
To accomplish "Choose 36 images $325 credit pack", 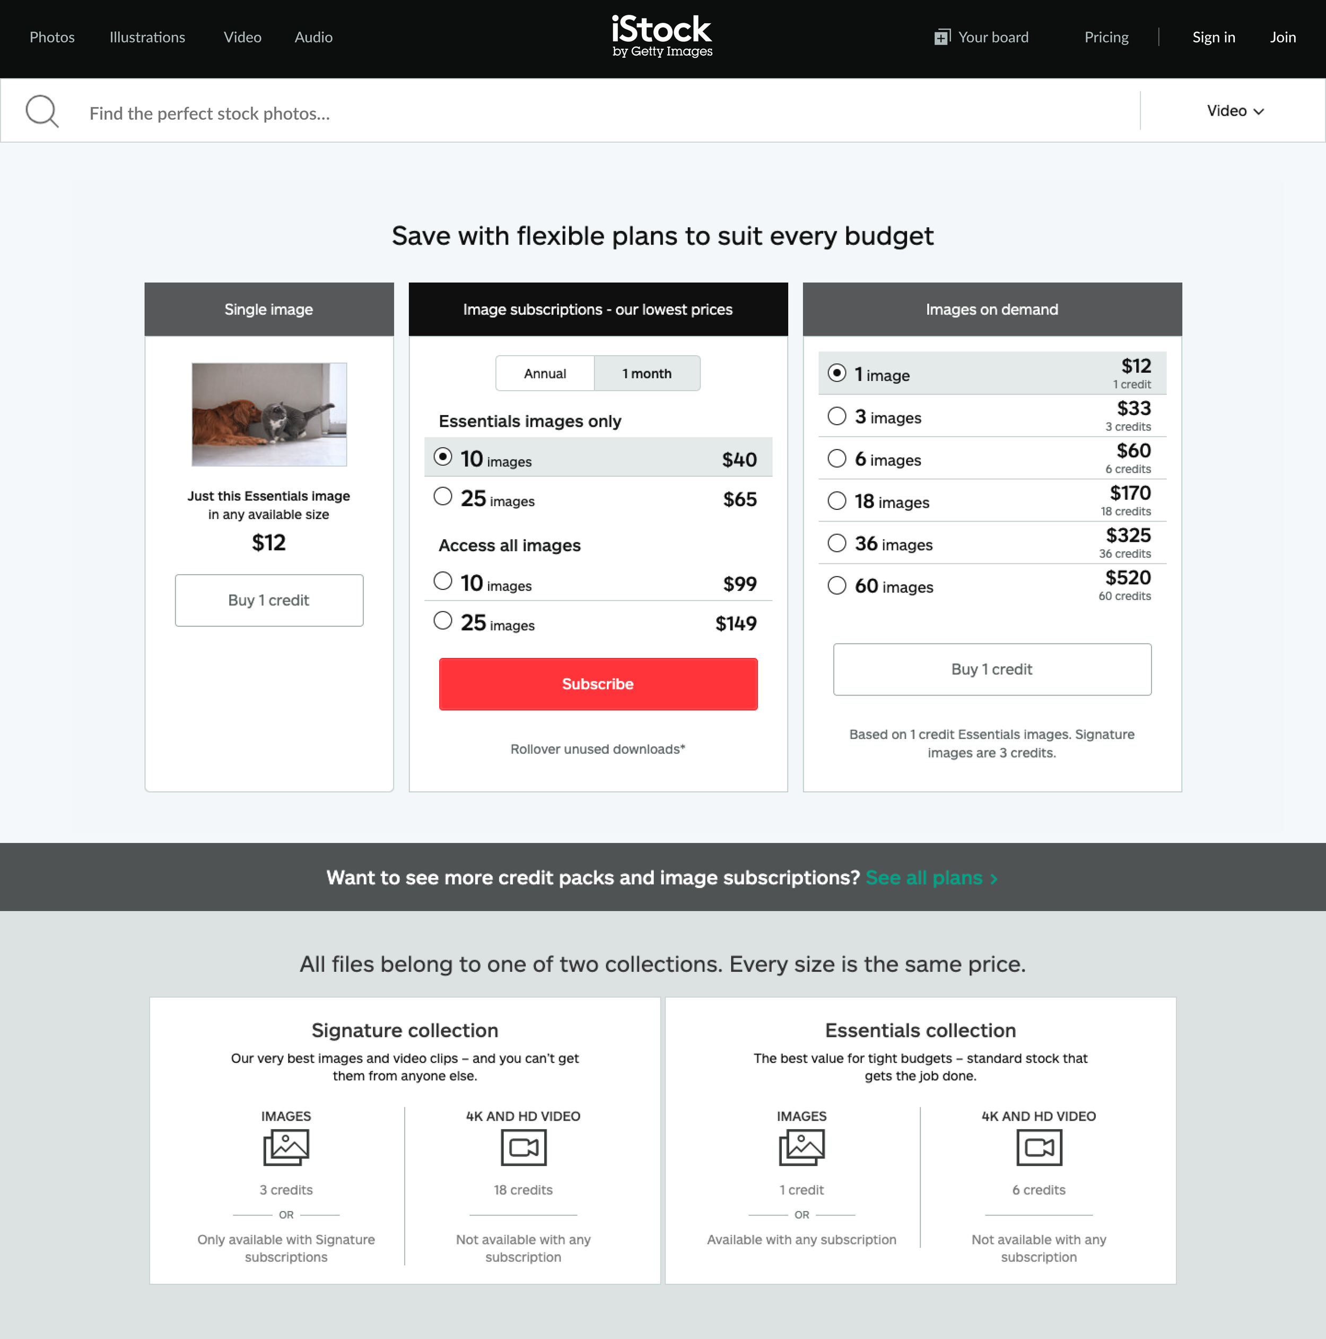I will click(x=992, y=543).
